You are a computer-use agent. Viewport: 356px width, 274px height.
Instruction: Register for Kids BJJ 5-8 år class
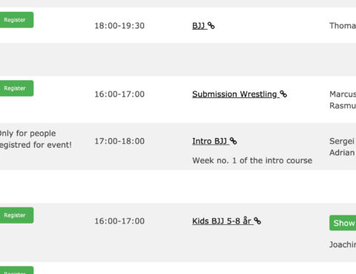pyautogui.click(x=16, y=215)
